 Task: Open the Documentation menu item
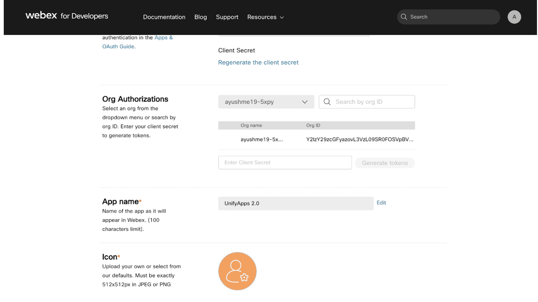coord(164,17)
